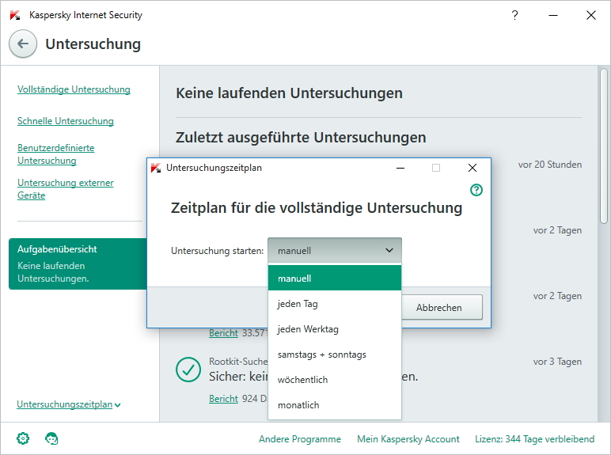Minimize the Kaspersky Internet Security window

point(553,15)
